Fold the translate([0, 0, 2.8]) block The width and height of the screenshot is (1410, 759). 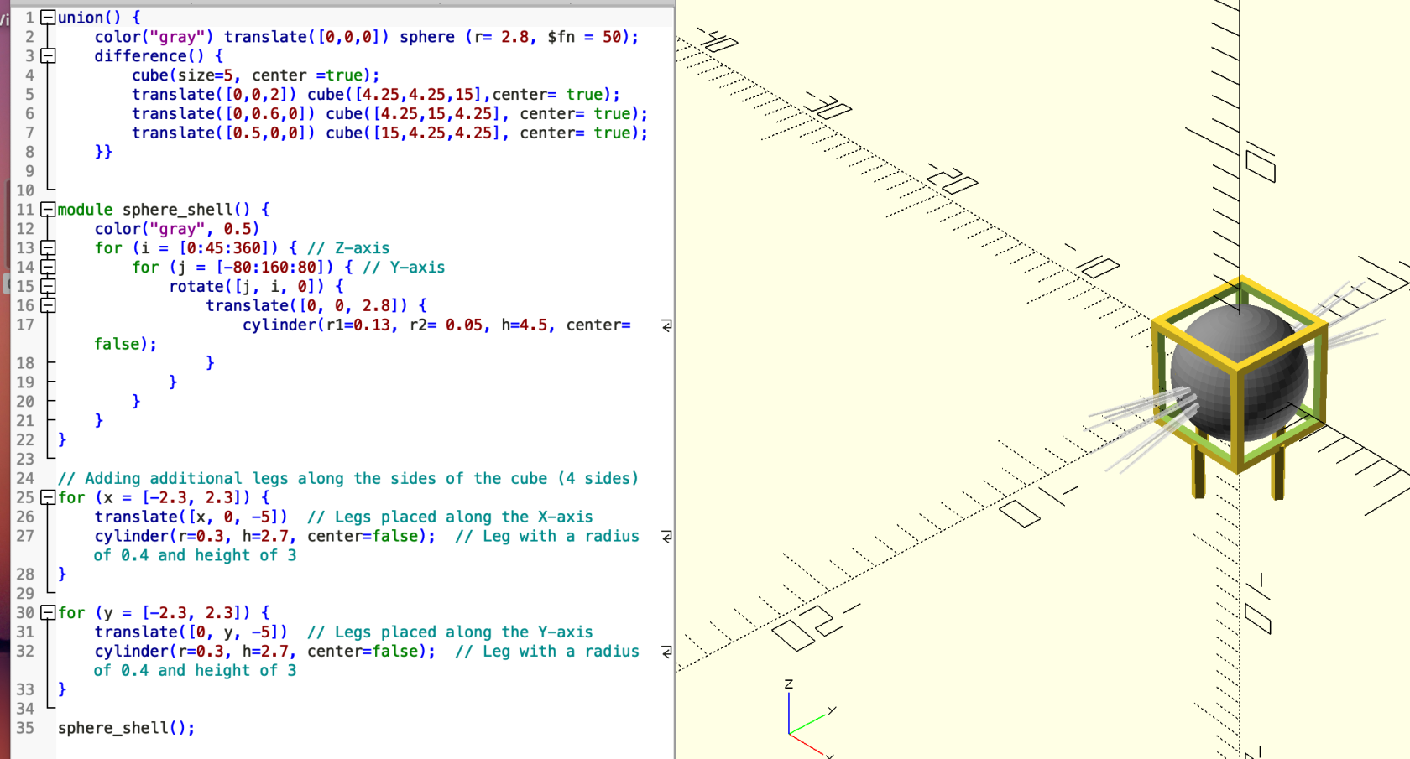click(48, 306)
